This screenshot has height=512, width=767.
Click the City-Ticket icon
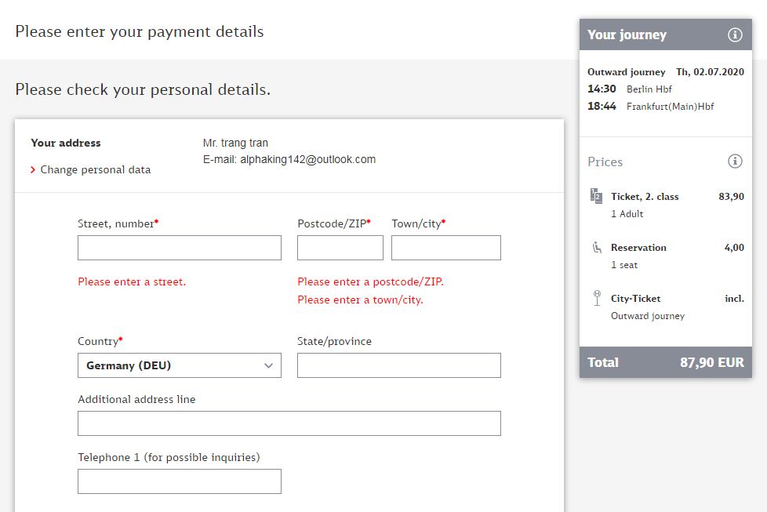pos(596,299)
